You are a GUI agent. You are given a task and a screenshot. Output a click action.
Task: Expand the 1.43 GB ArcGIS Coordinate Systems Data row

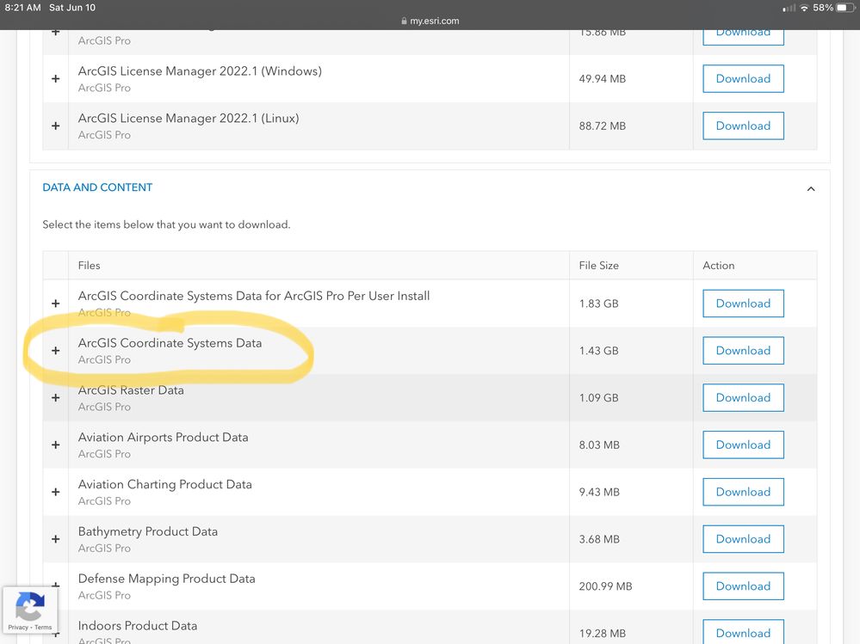click(55, 351)
